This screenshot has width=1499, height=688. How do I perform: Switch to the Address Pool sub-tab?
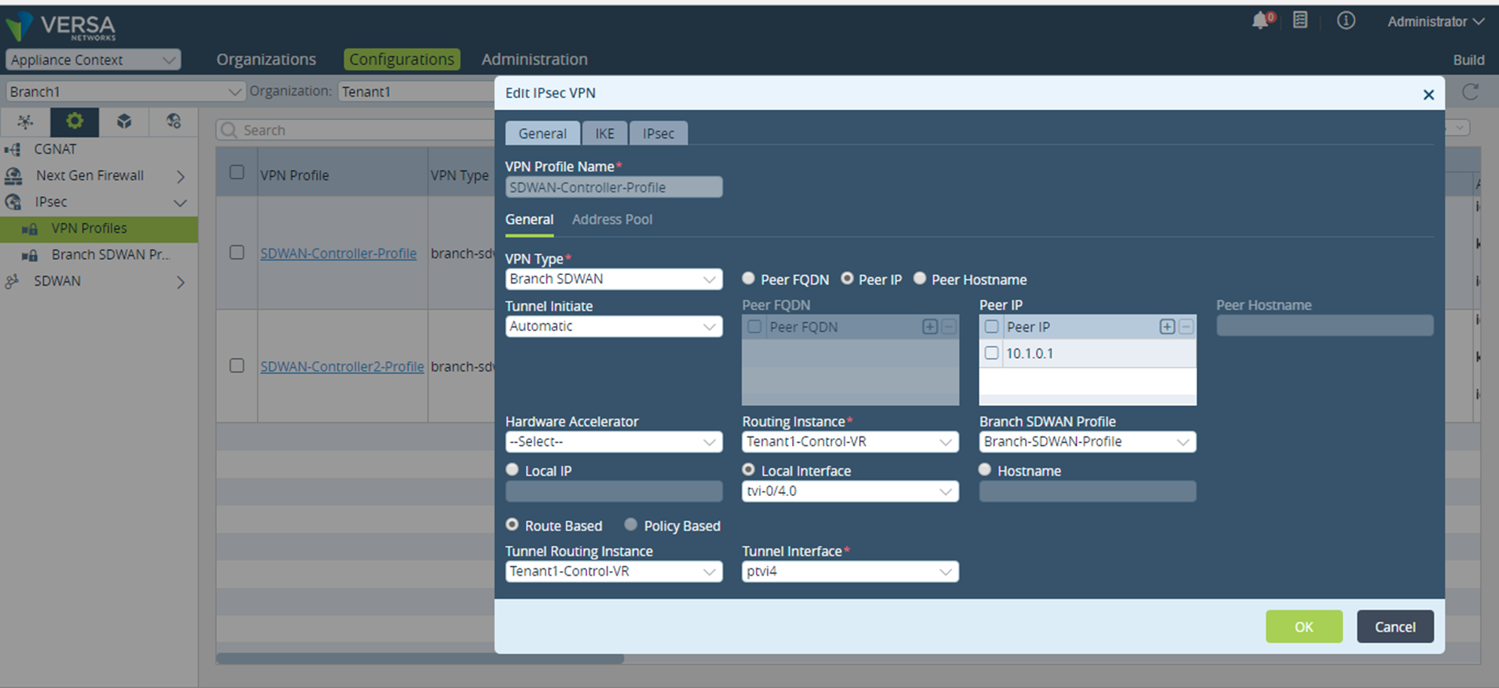pyautogui.click(x=612, y=219)
